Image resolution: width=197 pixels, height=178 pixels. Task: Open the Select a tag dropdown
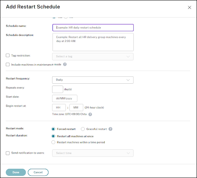tap(93, 57)
